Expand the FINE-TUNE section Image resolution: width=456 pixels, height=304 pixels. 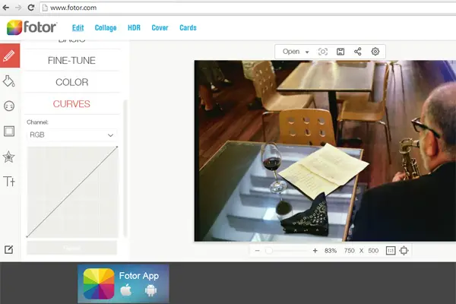click(x=71, y=61)
